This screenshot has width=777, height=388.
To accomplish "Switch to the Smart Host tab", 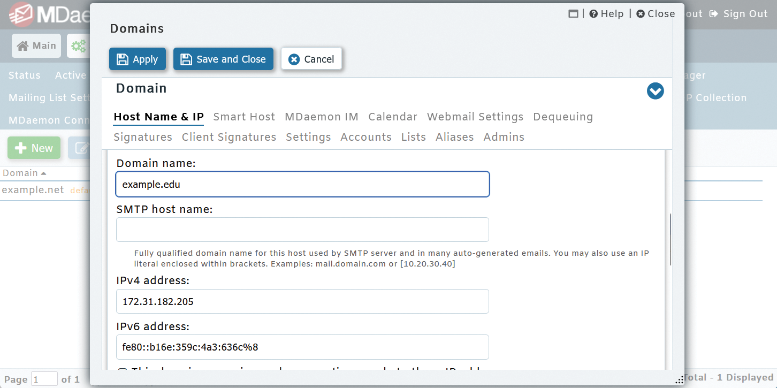I will 244,117.
